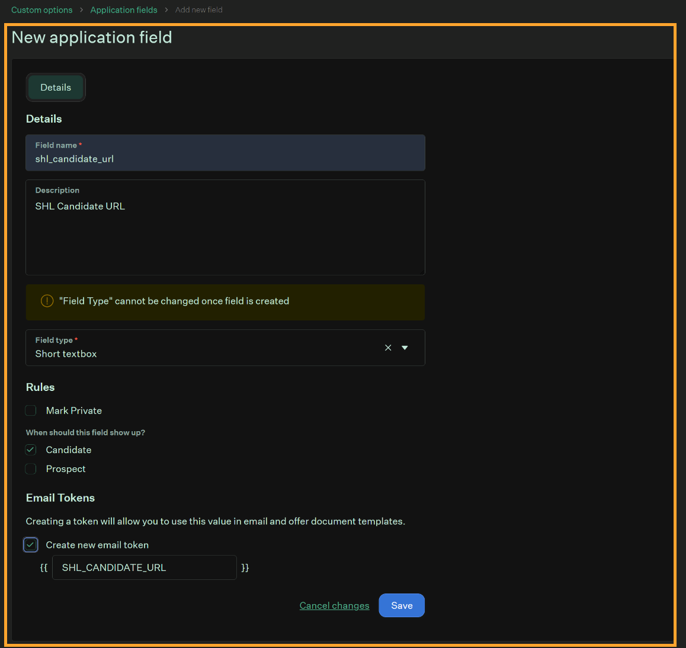Go to Application fields breadcrumb

pyautogui.click(x=124, y=9)
